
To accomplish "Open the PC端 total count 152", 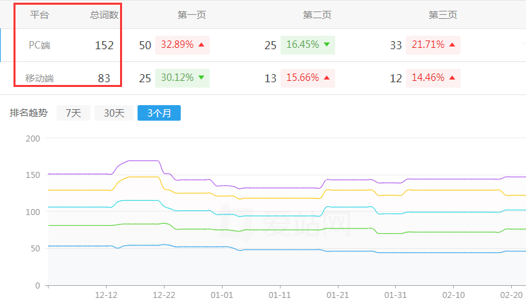I will point(104,45).
